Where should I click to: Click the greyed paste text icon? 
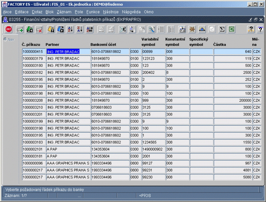click(x=142, y=29)
